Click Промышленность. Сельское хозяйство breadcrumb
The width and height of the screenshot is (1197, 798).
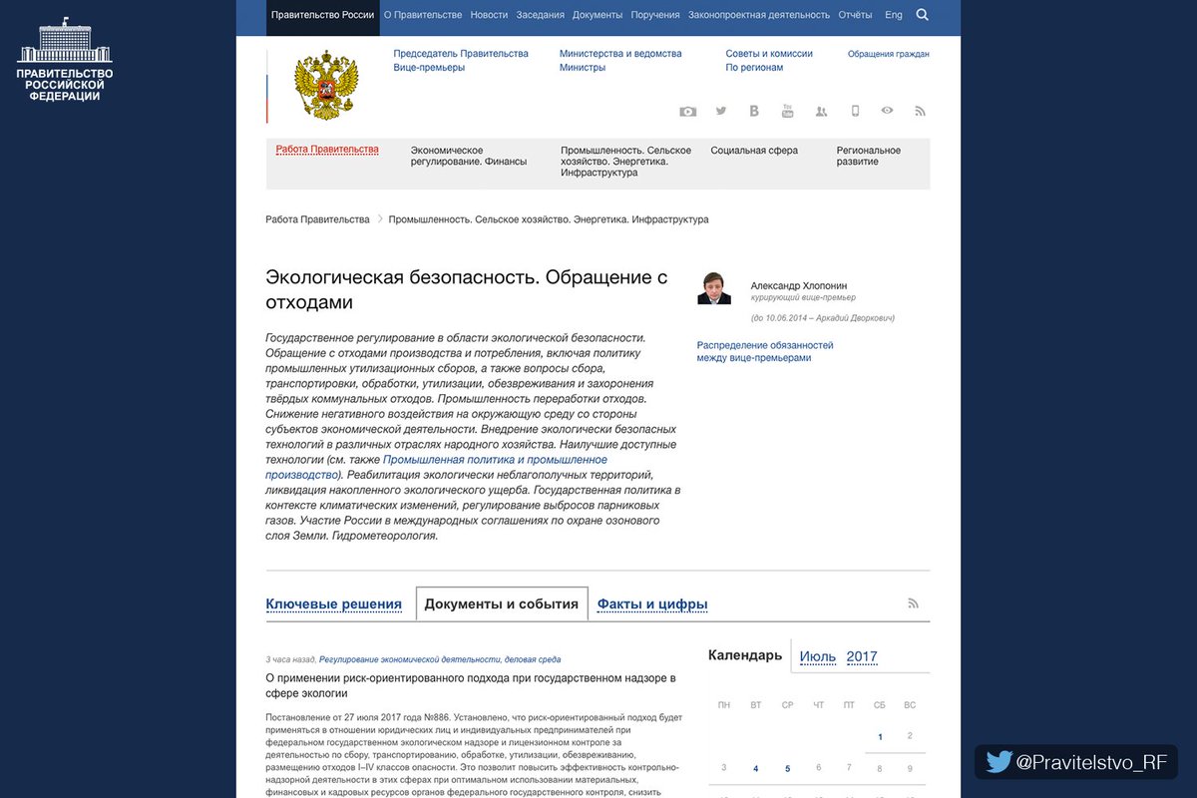[x=549, y=219]
